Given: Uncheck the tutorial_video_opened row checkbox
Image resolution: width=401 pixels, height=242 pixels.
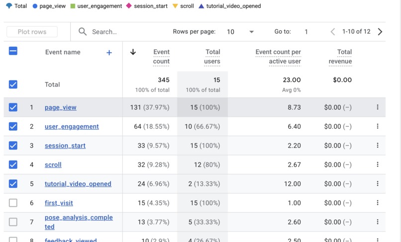Looking at the screenshot, I should point(13,183).
